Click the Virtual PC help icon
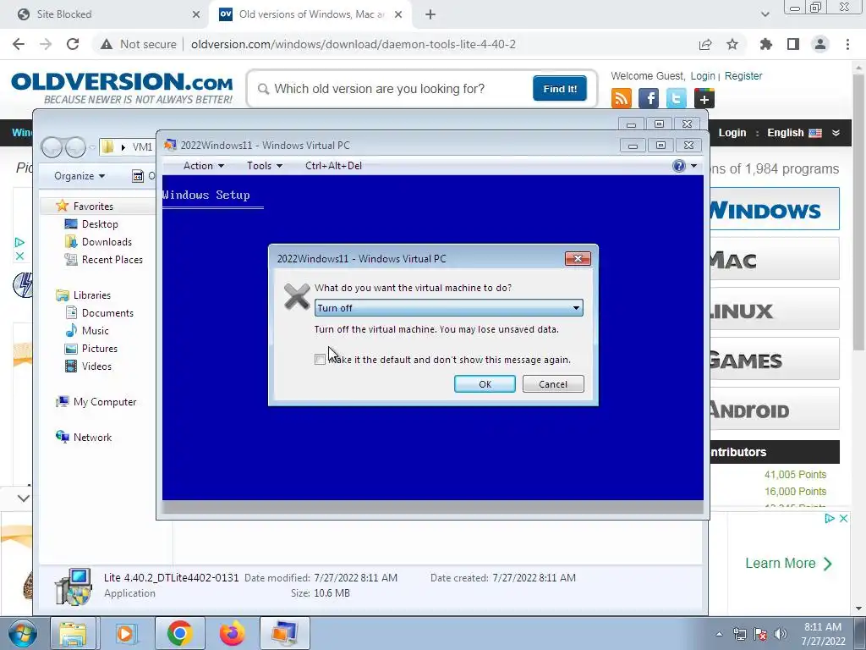This screenshot has width=866, height=650. point(679,166)
